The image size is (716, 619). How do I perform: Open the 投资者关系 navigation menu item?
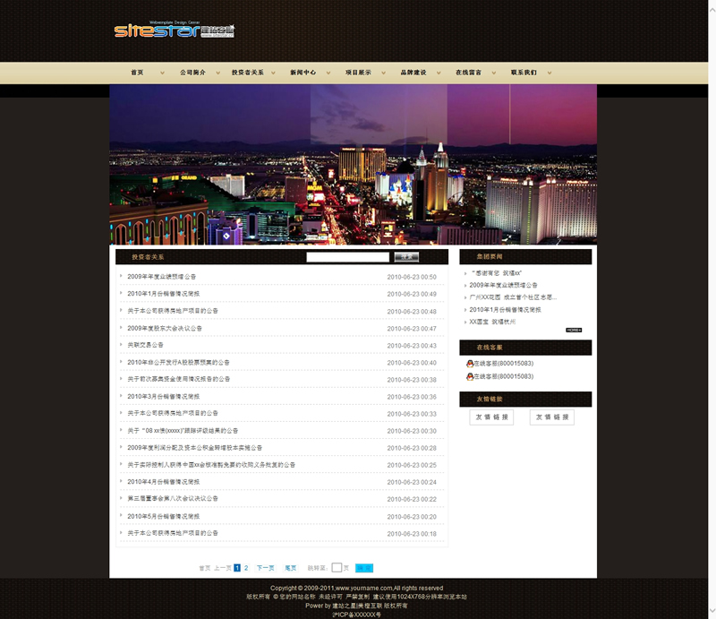[247, 73]
